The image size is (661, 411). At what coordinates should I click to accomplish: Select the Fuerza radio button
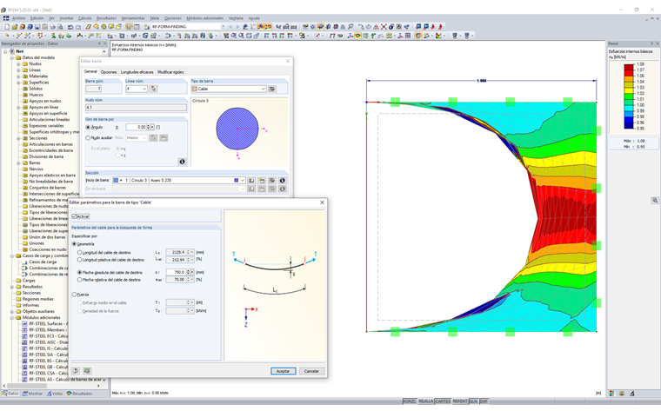(74, 295)
